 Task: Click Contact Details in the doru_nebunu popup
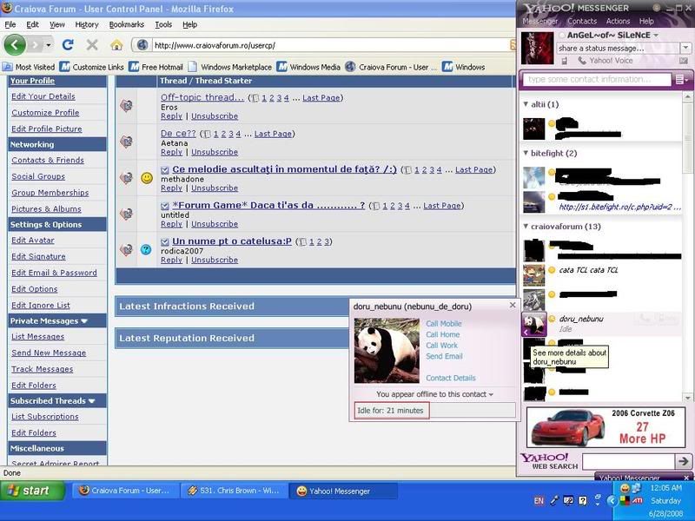(451, 378)
